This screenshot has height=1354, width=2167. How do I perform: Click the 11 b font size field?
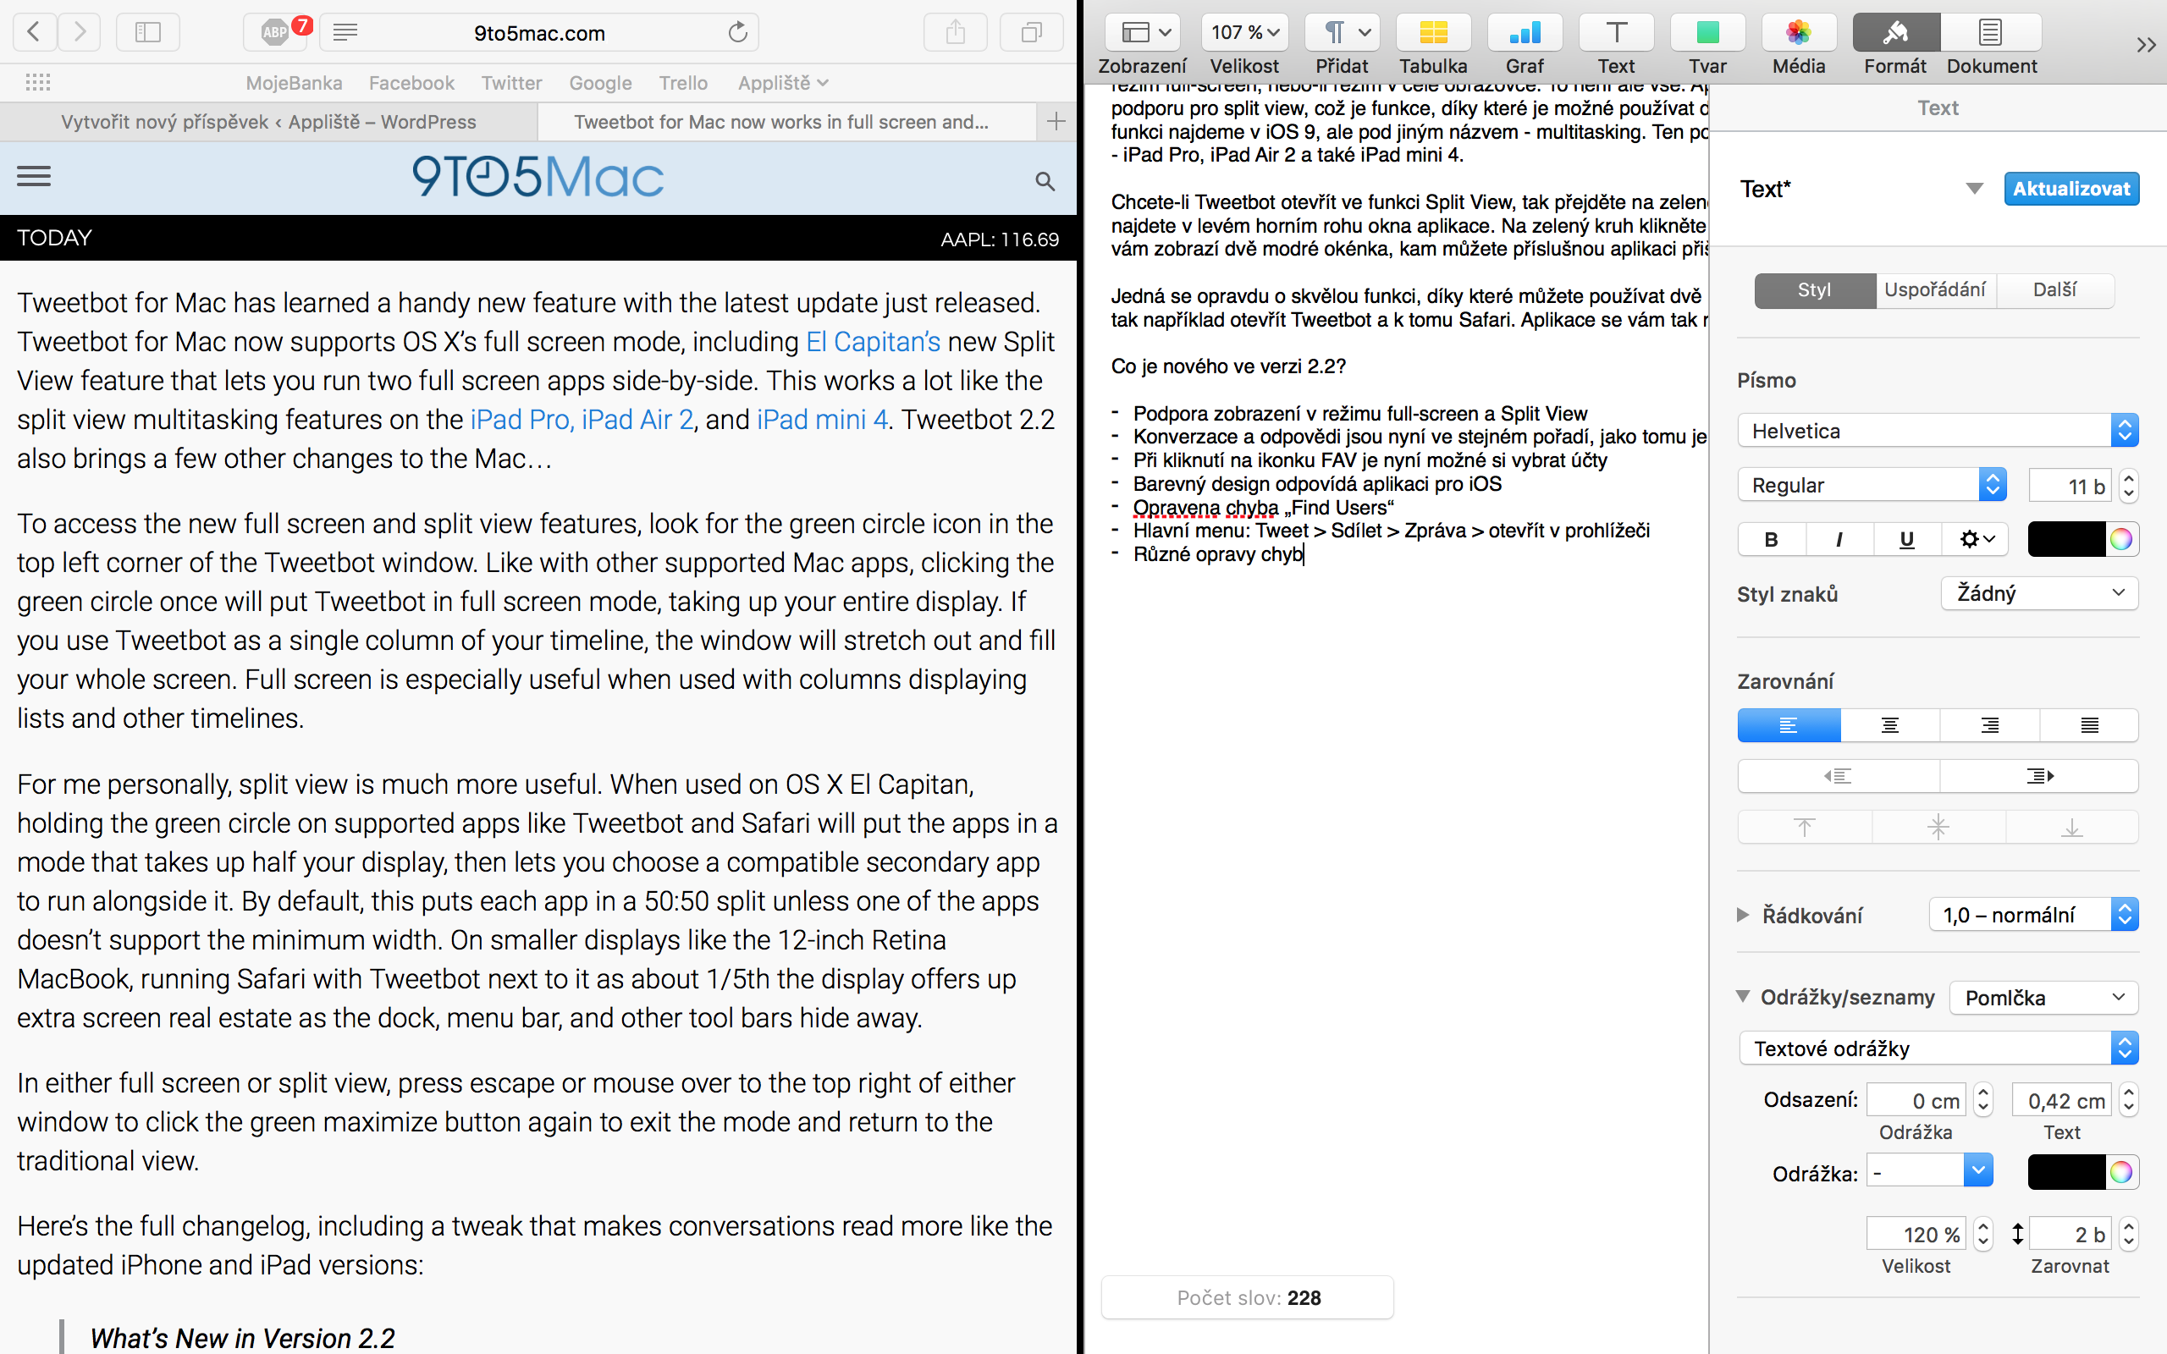(2071, 486)
